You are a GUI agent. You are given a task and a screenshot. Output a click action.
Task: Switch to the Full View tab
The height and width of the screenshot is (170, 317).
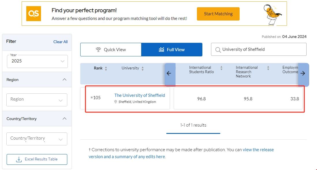pyautogui.click(x=172, y=50)
